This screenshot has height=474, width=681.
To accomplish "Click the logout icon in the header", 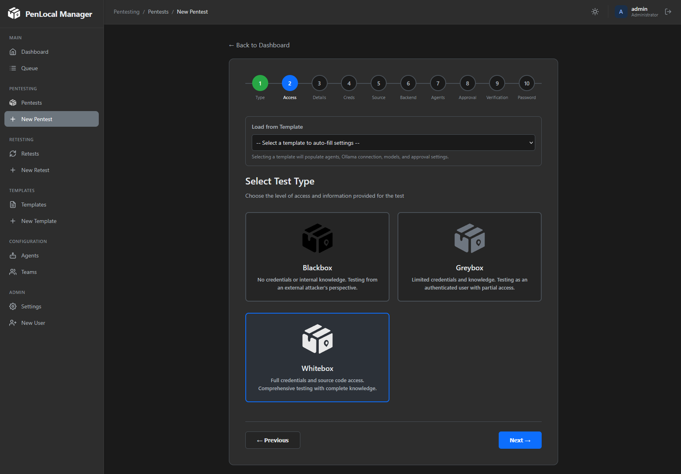I will click(x=668, y=12).
